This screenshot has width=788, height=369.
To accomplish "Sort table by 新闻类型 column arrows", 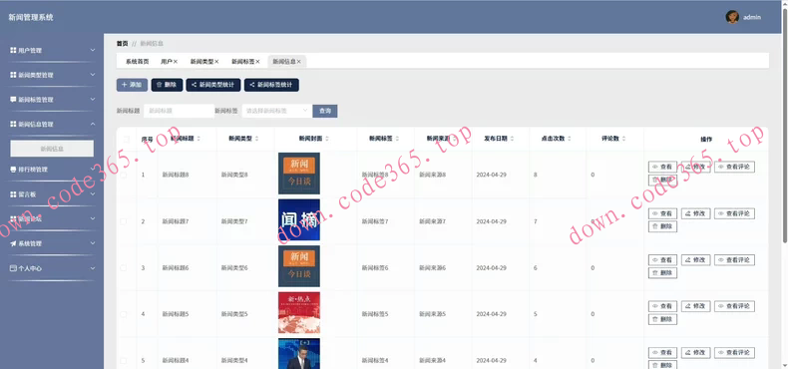I will (x=257, y=139).
